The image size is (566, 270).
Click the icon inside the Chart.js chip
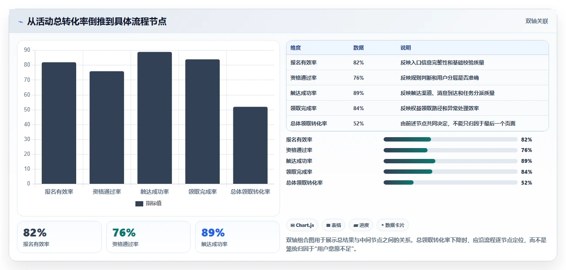(293, 226)
